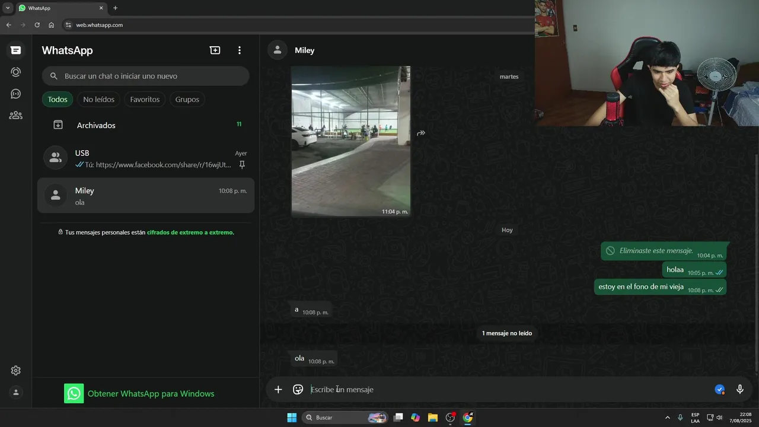
Task: Click the USB group avatar
Action: click(55, 158)
